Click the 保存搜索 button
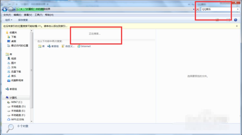 point(23,20)
